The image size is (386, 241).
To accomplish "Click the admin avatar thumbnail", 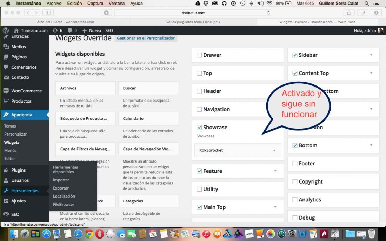I will click(x=381, y=30).
